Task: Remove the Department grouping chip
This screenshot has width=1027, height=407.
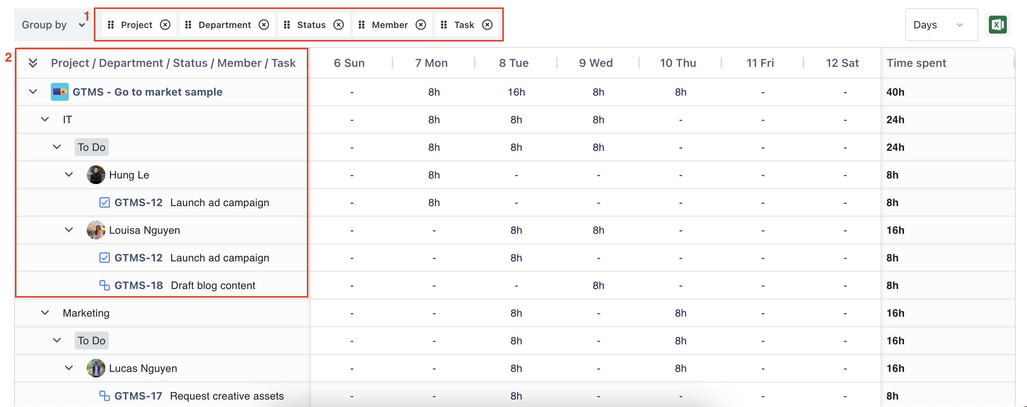Action: [264, 25]
